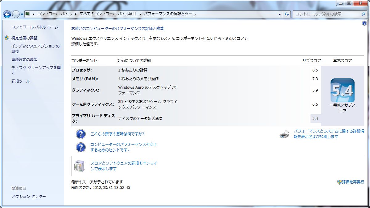Image resolution: width=370 pixels, height=208 pixels.
Task: Click プロセッサ: row label
Action: point(82,70)
